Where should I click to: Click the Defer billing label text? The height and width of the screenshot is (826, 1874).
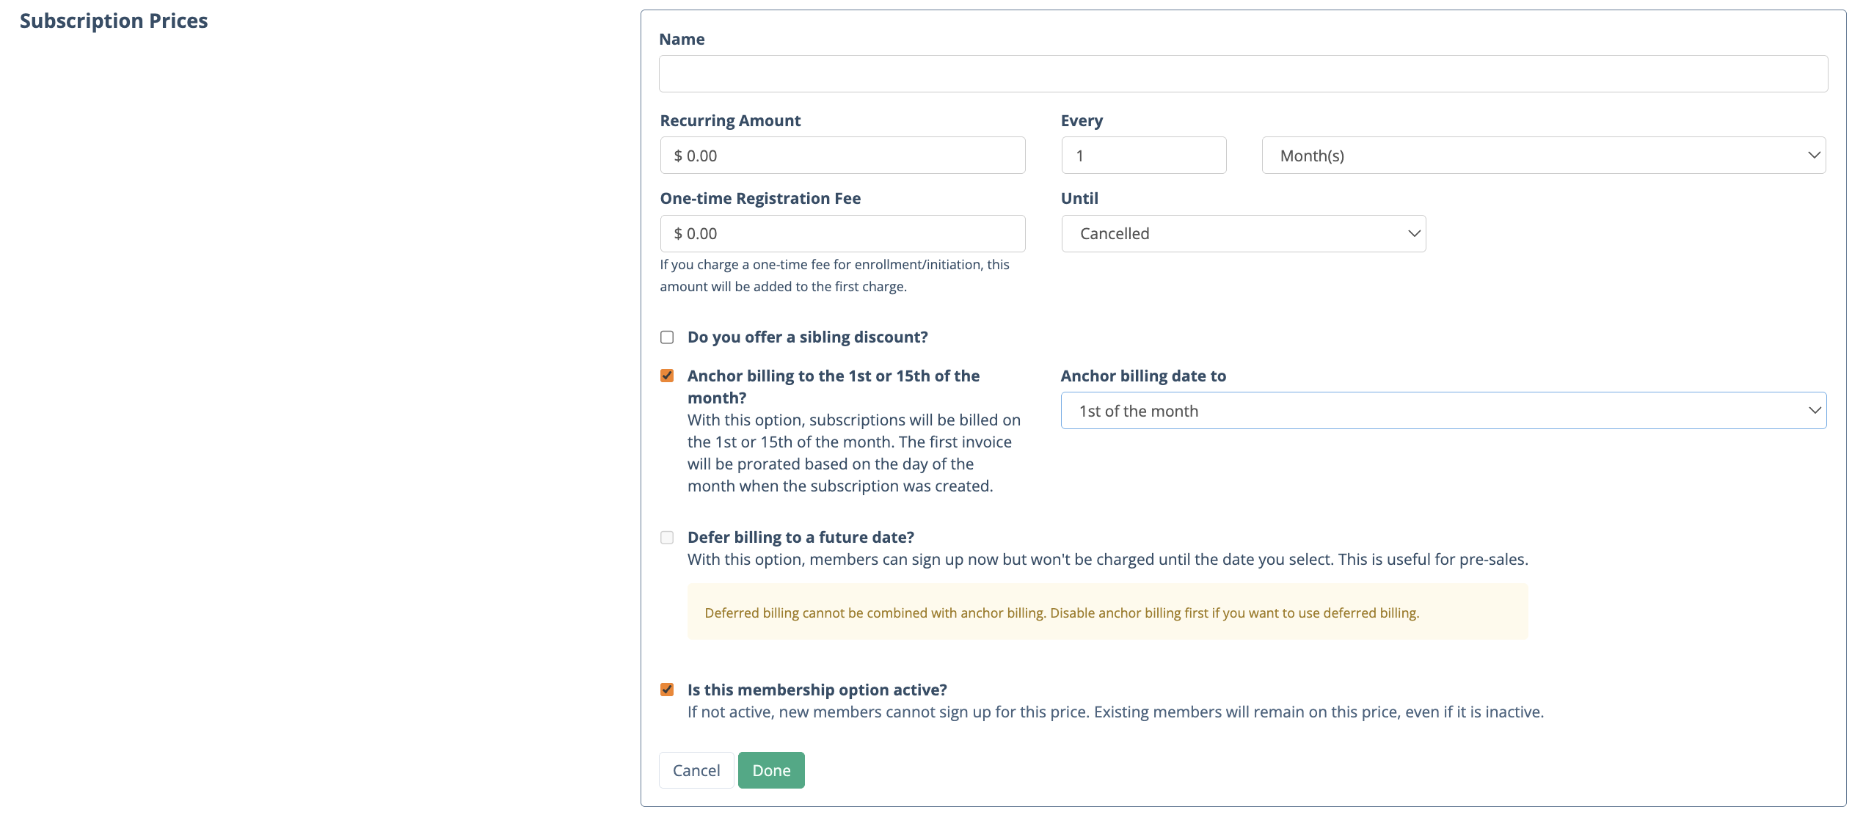(x=800, y=538)
